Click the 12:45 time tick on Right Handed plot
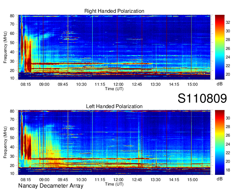234x190 pixels. [x=137, y=84]
